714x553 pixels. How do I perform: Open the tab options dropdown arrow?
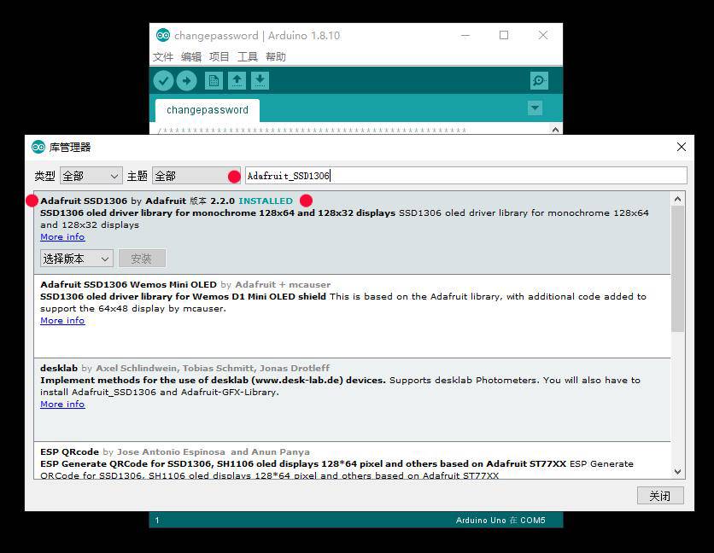pyautogui.click(x=535, y=108)
